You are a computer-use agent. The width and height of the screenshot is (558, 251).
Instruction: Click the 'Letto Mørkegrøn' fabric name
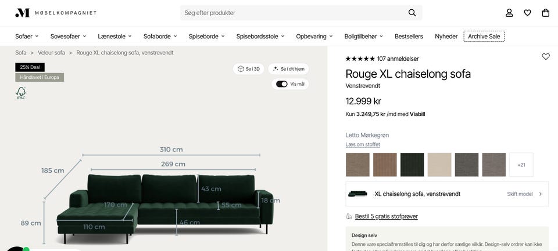coord(367,135)
